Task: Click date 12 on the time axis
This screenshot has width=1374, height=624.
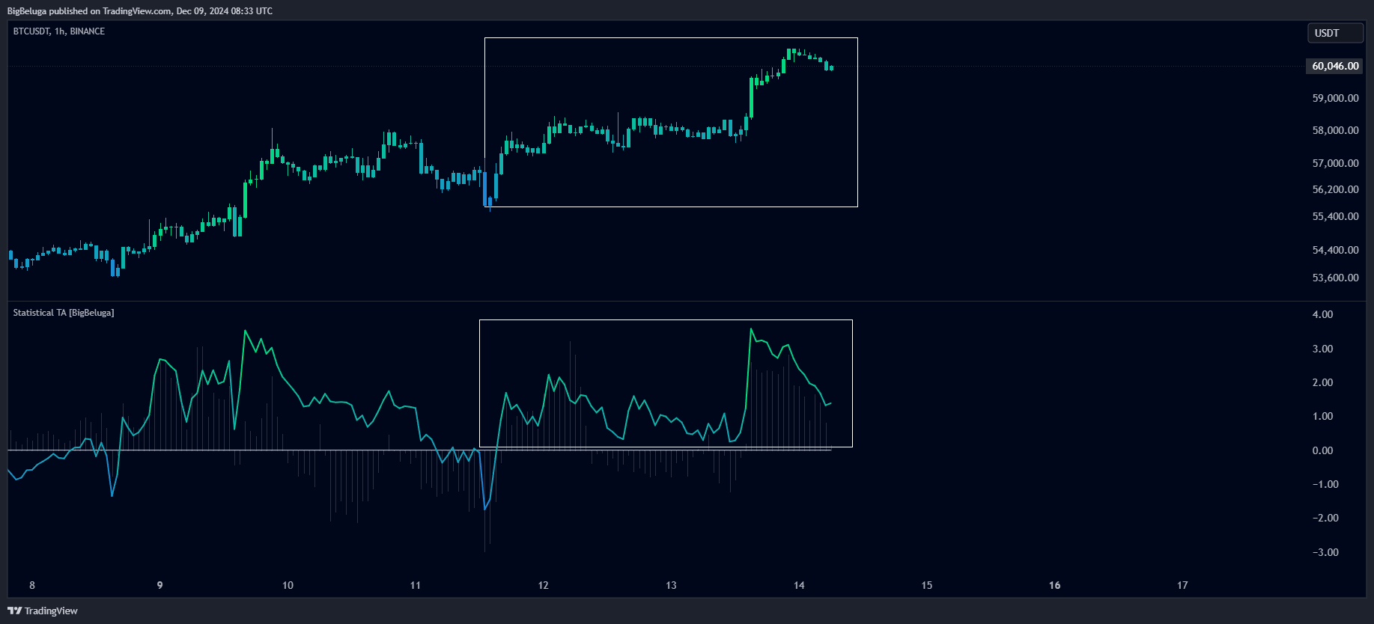Action: (544, 585)
